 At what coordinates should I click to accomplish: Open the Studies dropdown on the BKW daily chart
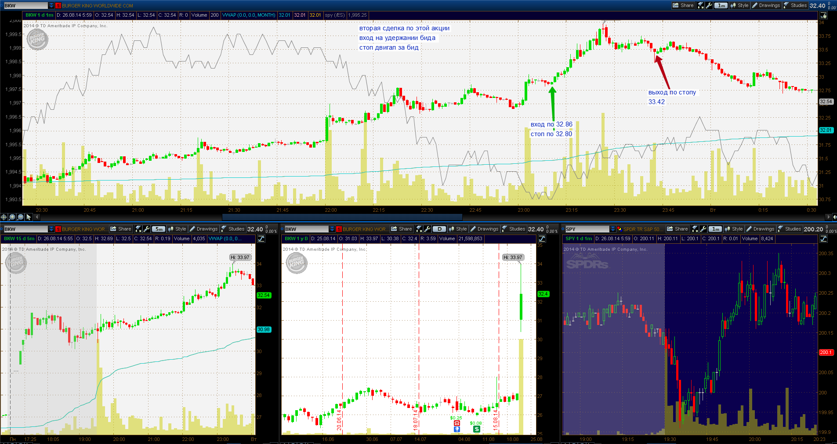pos(514,229)
